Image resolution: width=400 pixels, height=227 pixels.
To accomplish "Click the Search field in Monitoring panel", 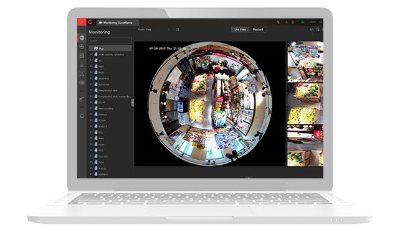I will [110, 40].
